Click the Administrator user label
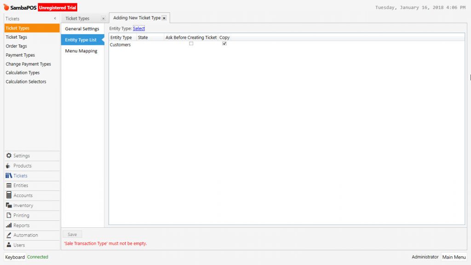This screenshot has height=265, width=471. pos(425,257)
